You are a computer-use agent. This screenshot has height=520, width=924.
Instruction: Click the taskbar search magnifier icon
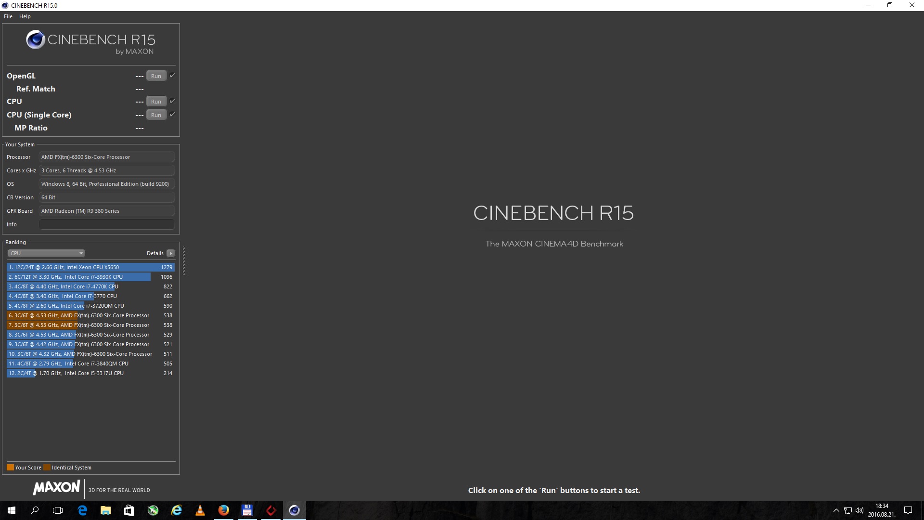[x=35, y=510]
